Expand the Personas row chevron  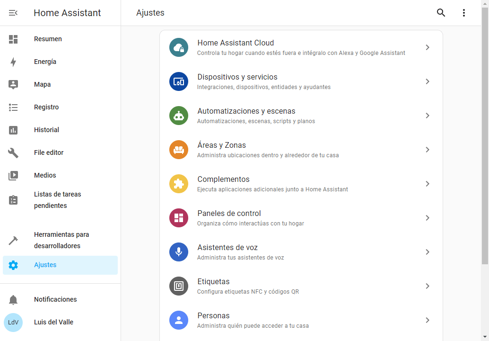click(x=427, y=320)
